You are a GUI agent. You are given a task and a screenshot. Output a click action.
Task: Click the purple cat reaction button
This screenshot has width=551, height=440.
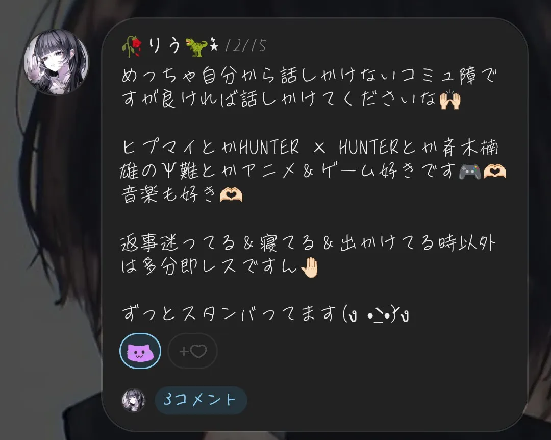pyautogui.click(x=140, y=351)
